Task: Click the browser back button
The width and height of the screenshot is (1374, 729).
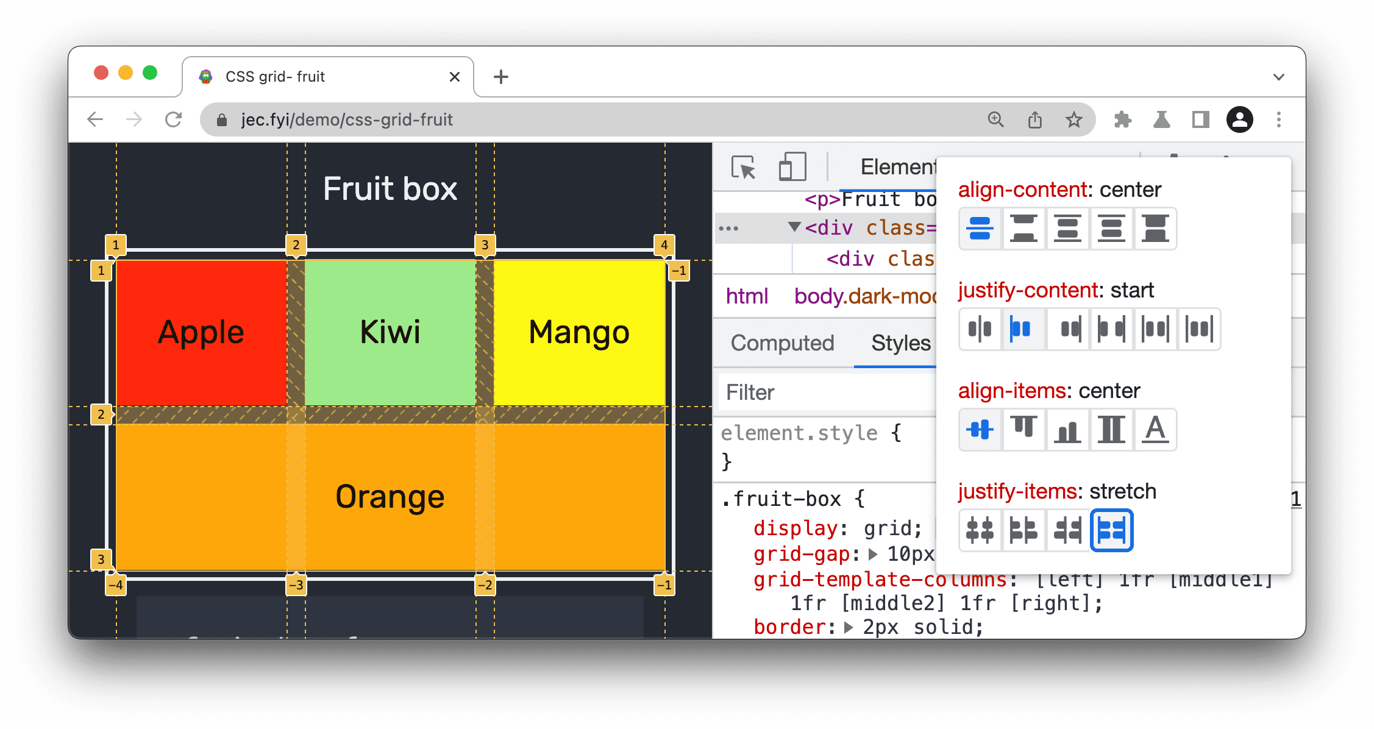Action: click(98, 118)
